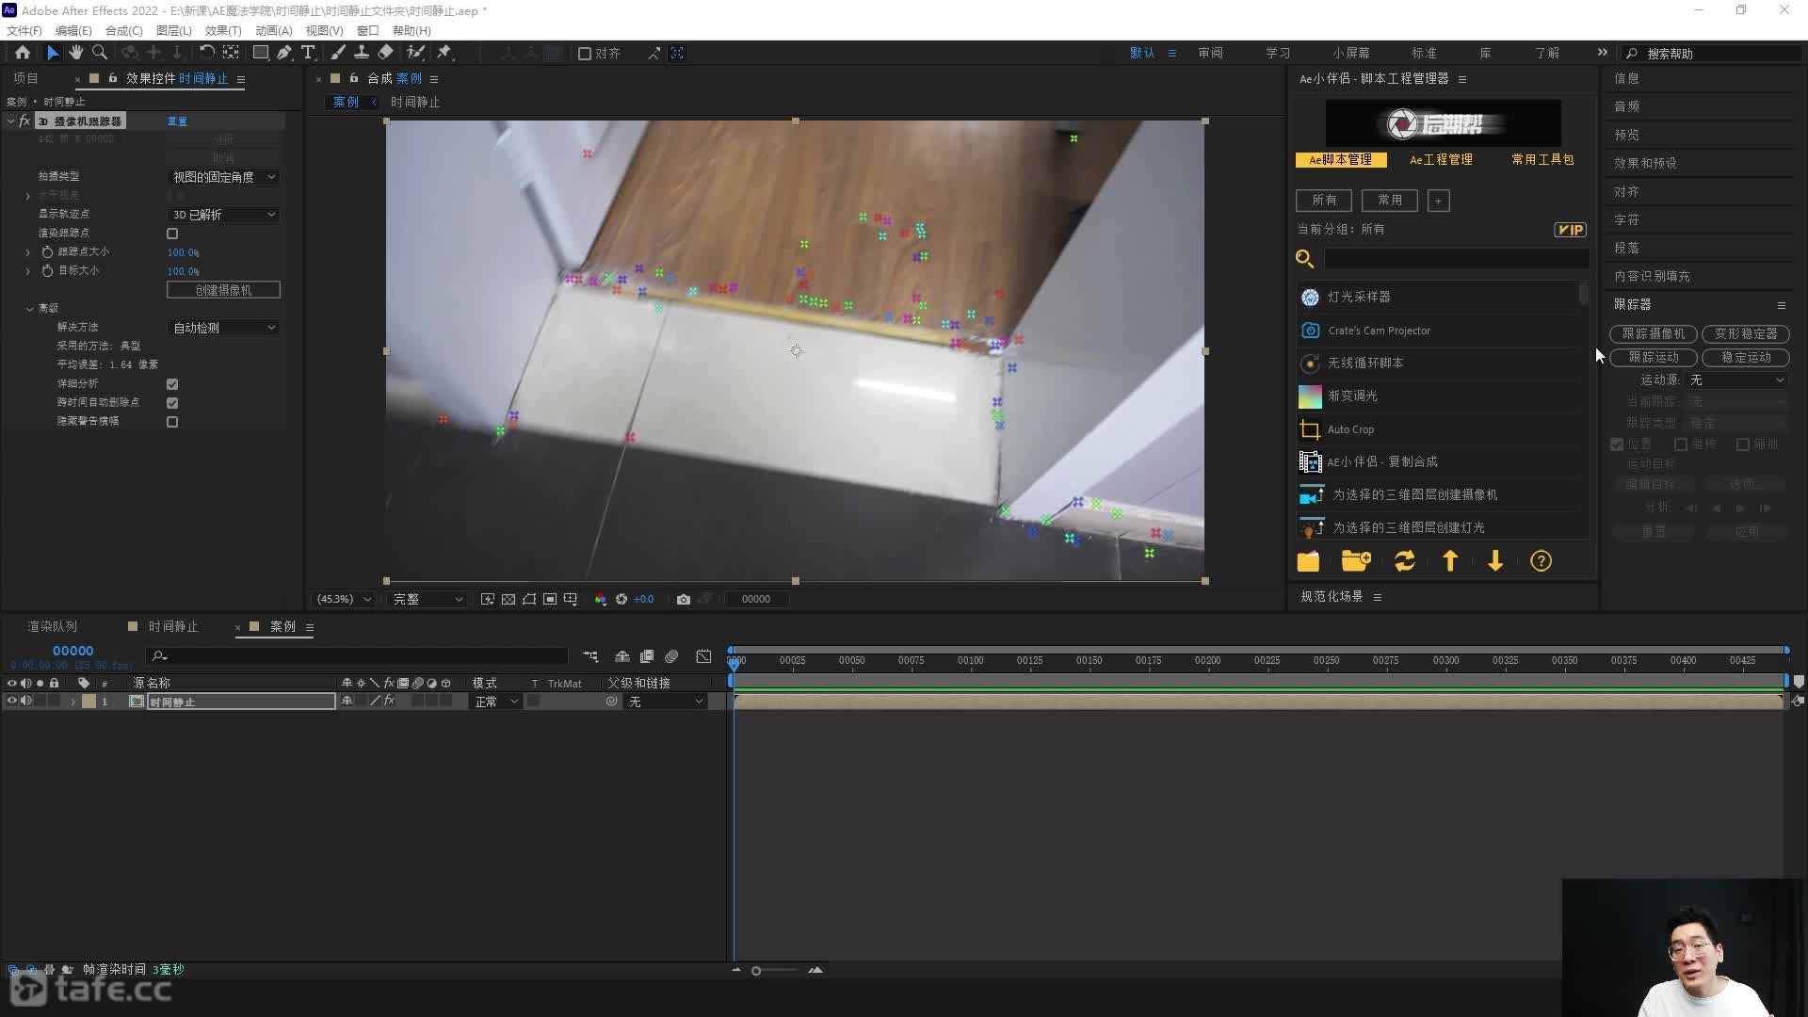Click the timeline layer search field

coord(358,656)
